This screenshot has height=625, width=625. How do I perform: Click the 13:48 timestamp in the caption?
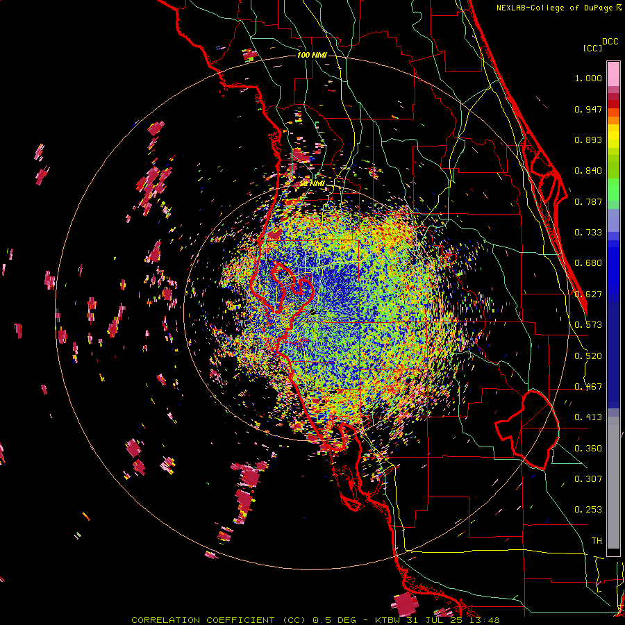[x=484, y=620]
